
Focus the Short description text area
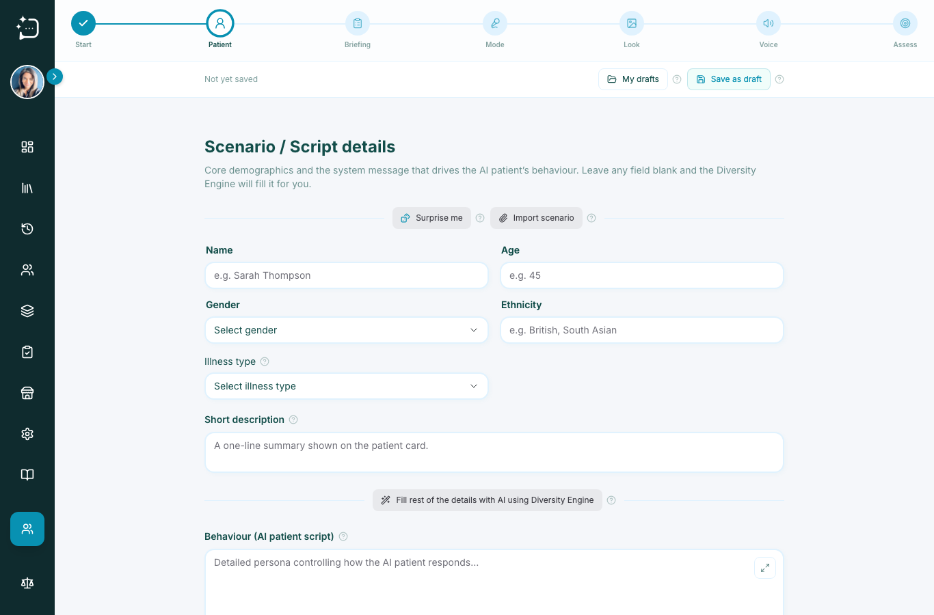(494, 452)
